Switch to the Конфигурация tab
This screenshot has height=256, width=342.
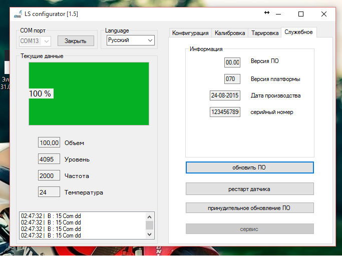[x=190, y=33]
